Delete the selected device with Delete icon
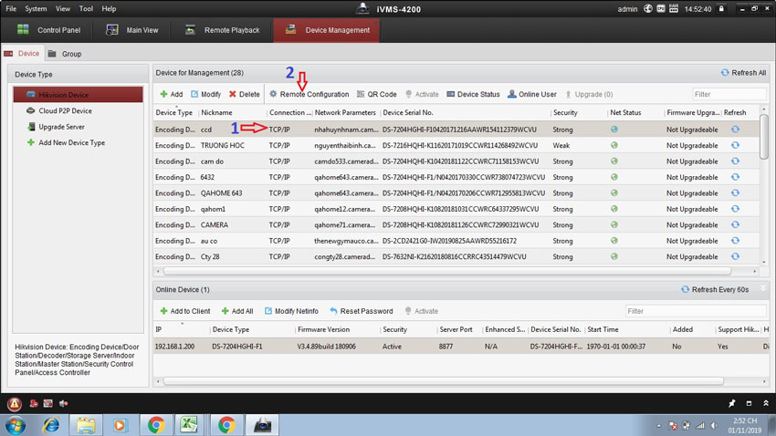 [244, 94]
